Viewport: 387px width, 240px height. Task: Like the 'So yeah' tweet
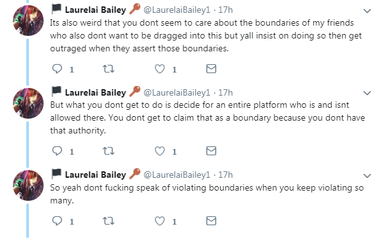coord(160,221)
